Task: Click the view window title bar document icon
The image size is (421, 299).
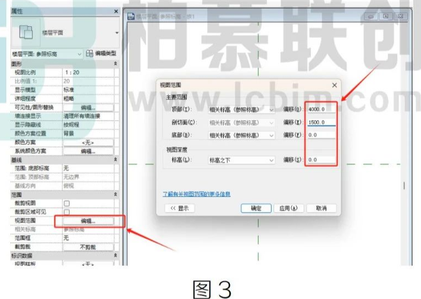Action: tap(131, 17)
